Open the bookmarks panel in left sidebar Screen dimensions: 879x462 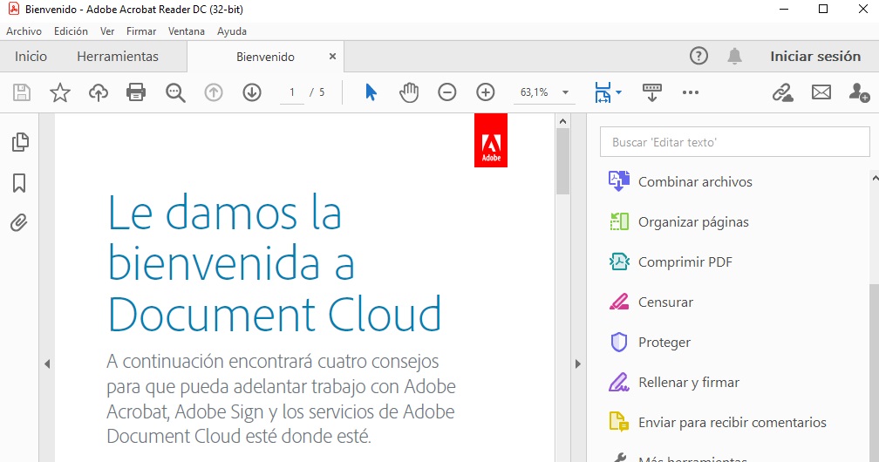[19, 183]
